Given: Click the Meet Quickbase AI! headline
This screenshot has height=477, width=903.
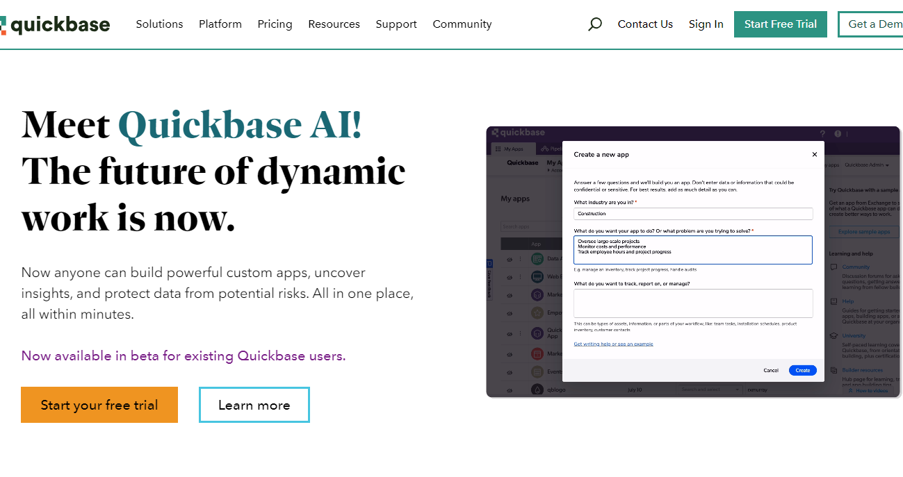Looking at the screenshot, I should [191, 126].
